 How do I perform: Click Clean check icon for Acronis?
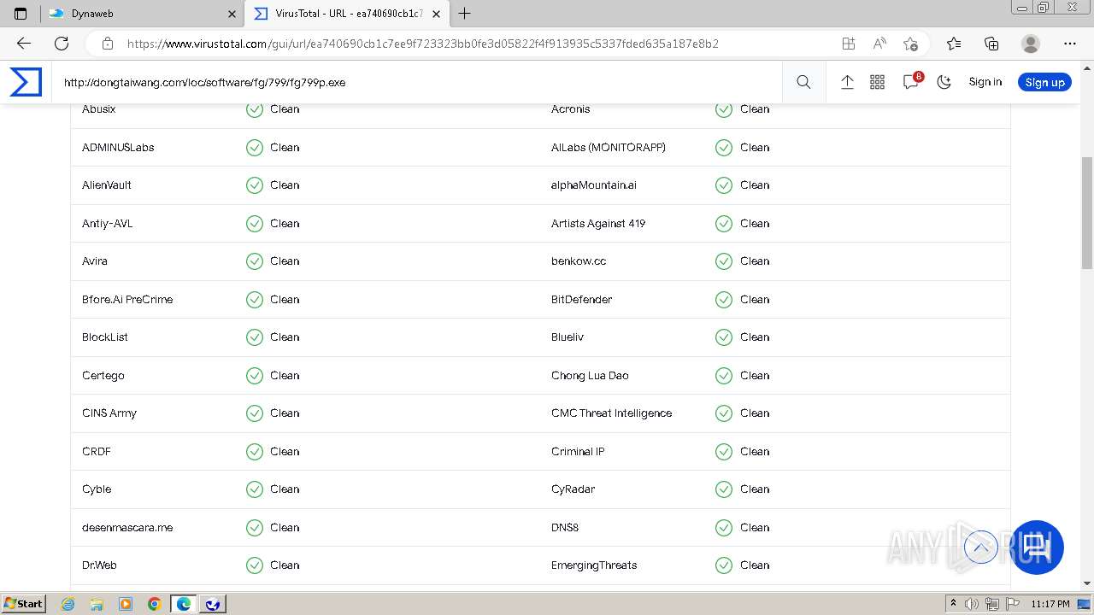click(x=724, y=109)
